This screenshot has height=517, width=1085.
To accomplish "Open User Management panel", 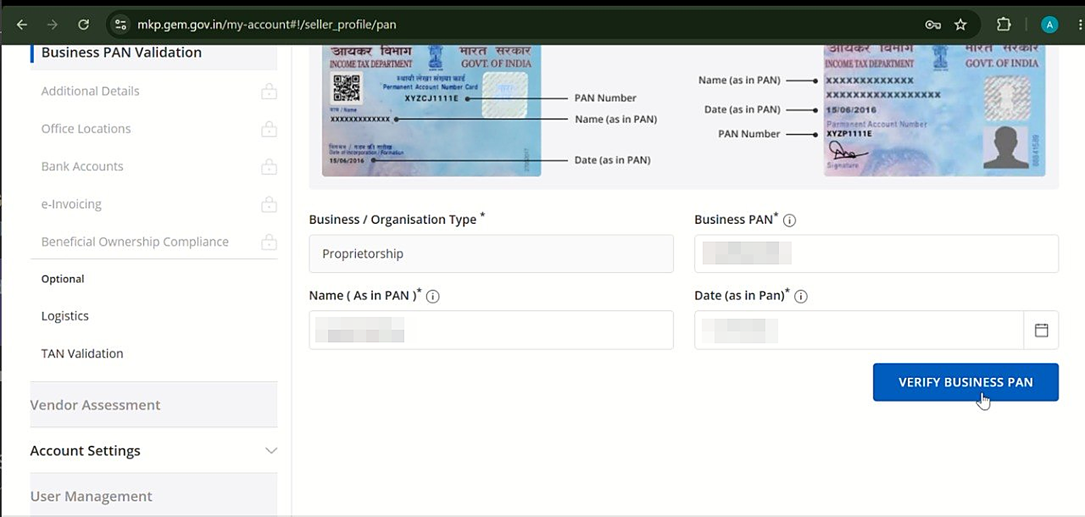I will (x=154, y=495).
